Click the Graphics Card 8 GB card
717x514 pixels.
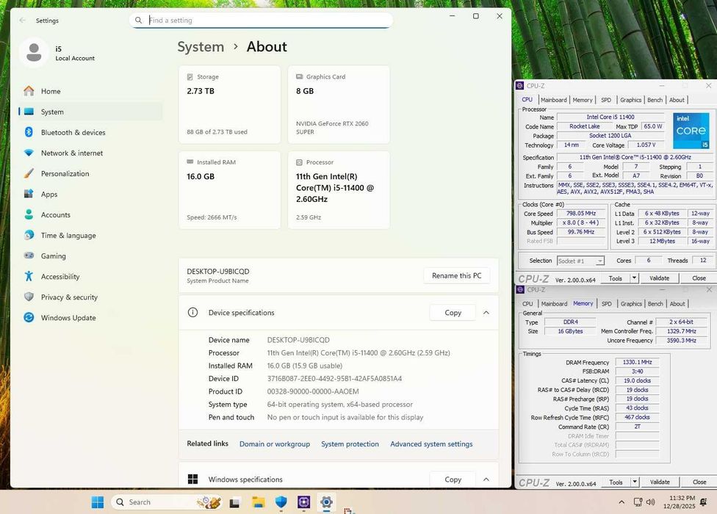click(339, 104)
